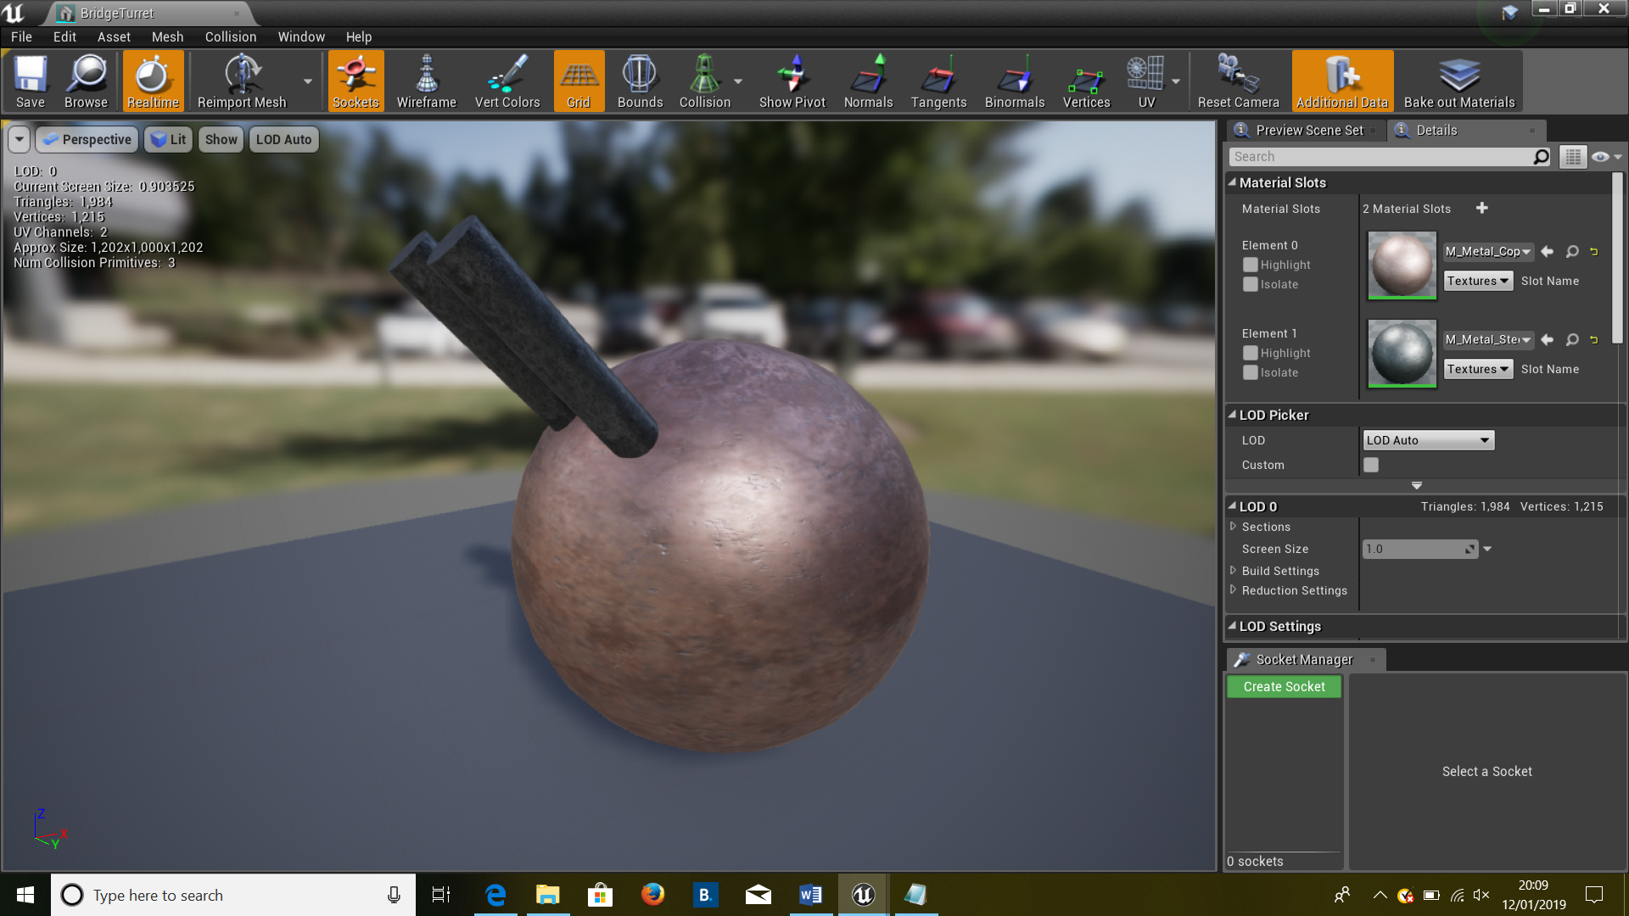Display mesh Binormals

pos(1015,81)
